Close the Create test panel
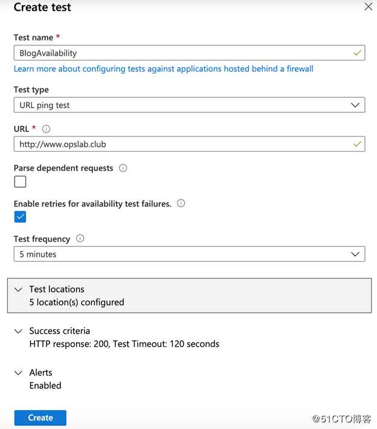Viewport: 377px width, 429px height. pyautogui.click(x=369, y=7)
